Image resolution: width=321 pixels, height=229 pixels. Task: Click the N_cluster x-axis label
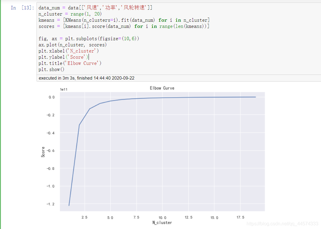tap(162, 223)
